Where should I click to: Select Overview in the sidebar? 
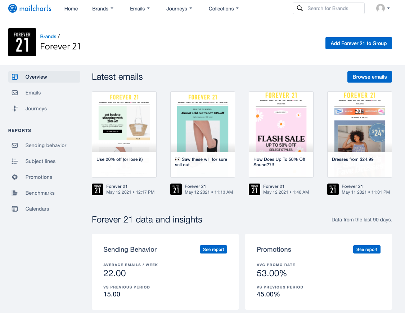coord(44,77)
